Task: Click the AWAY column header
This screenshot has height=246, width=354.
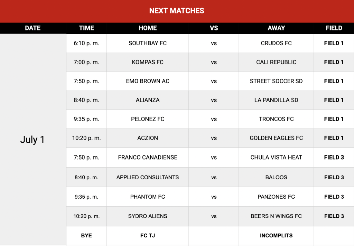Action: [x=276, y=28]
